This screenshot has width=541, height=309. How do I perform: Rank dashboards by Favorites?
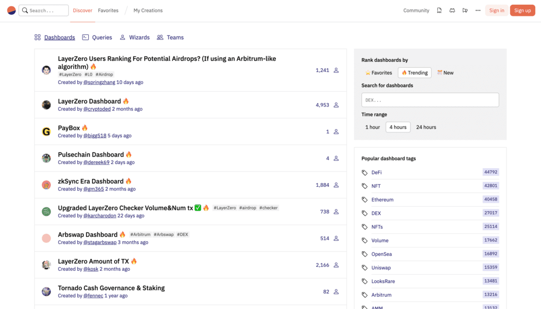coord(378,72)
